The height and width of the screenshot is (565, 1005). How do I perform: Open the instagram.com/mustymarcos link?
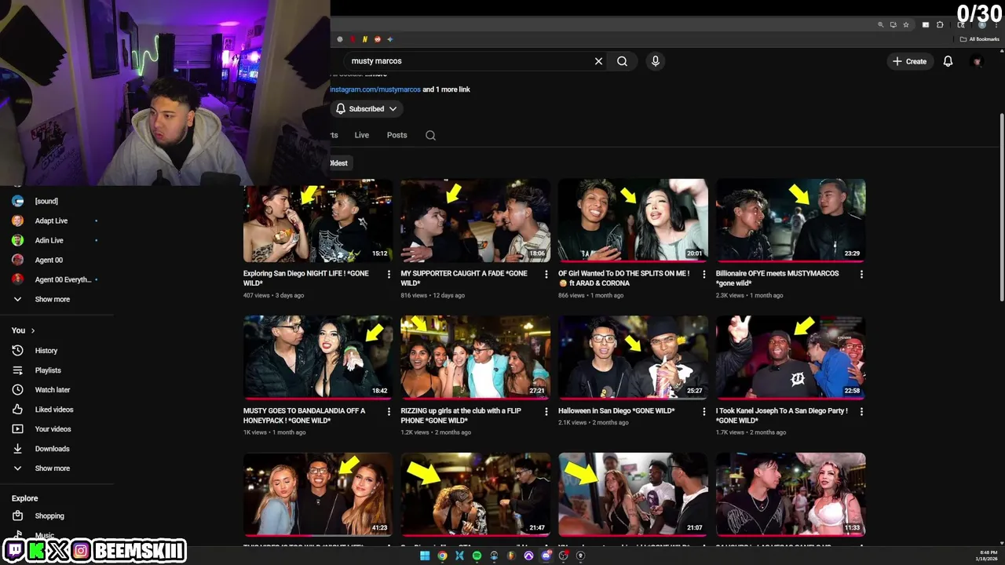(x=375, y=89)
